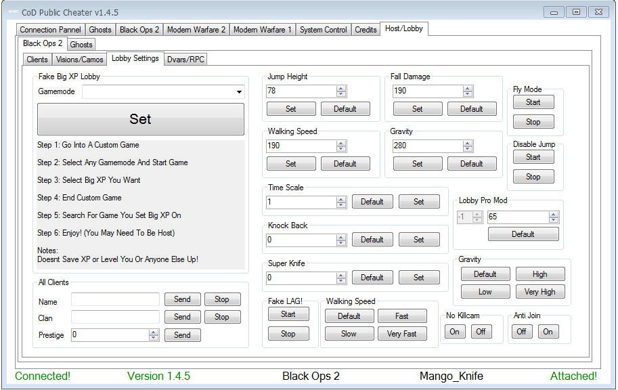Image resolution: width=618 pixels, height=390 pixels.
Task: Stop Fake LAG
Action: click(288, 334)
